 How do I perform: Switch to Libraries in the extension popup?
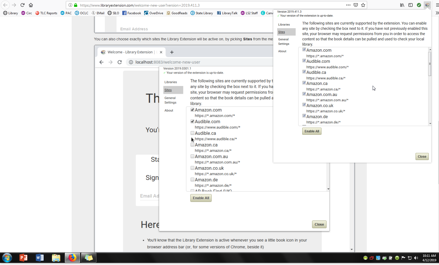[284, 25]
